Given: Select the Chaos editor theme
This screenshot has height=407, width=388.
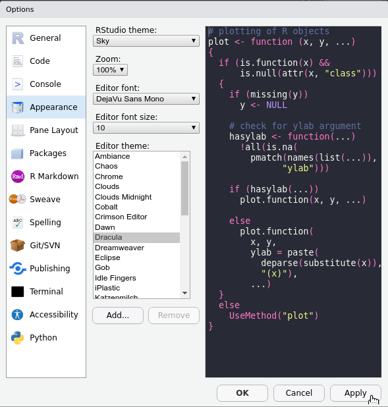Looking at the screenshot, I should pyautogui.click(x=136, y=167).
